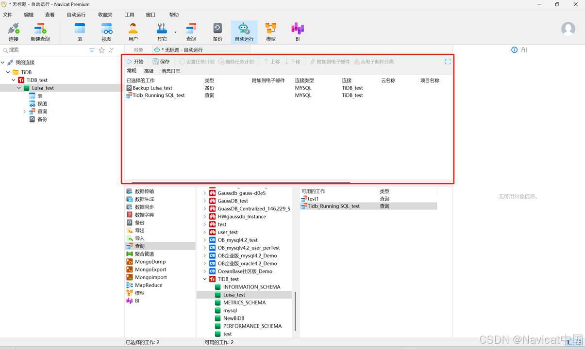Switch to the 消息日志 tab
585x349 pixels.
pos(170,71)
